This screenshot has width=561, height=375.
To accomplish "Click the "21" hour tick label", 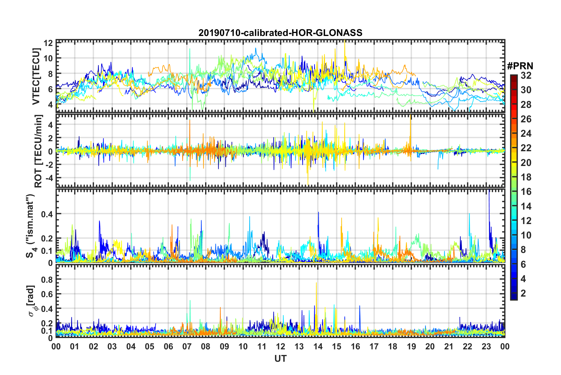I will [x=449, y=346].
